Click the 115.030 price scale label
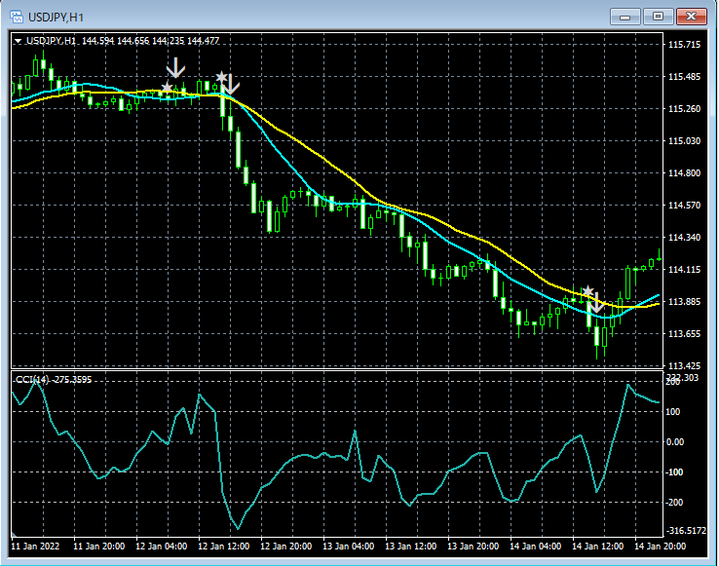Screen dimensions: 719x566 click(x=684, y=141)
